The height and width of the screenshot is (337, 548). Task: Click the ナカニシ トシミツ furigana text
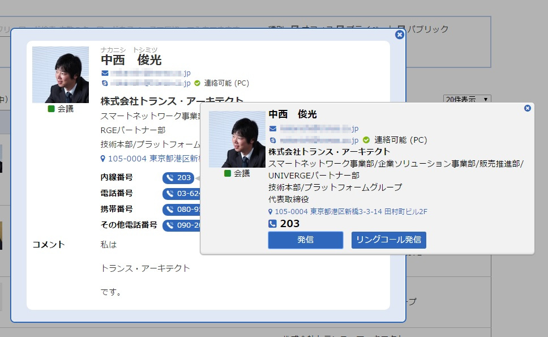tap(129, 50)
